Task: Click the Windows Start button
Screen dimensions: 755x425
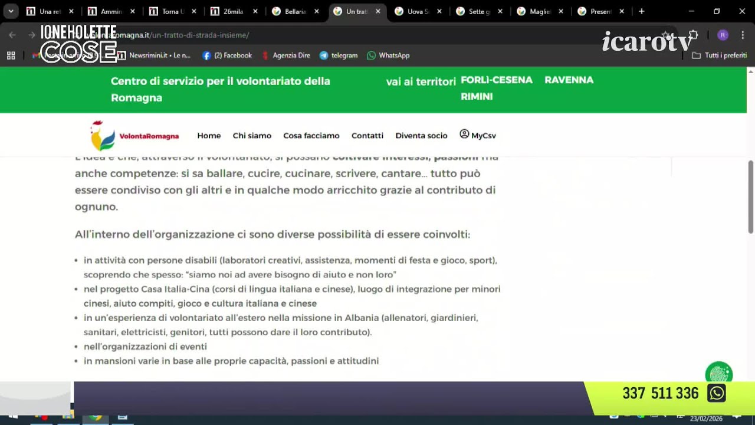Action: [13, 417]
